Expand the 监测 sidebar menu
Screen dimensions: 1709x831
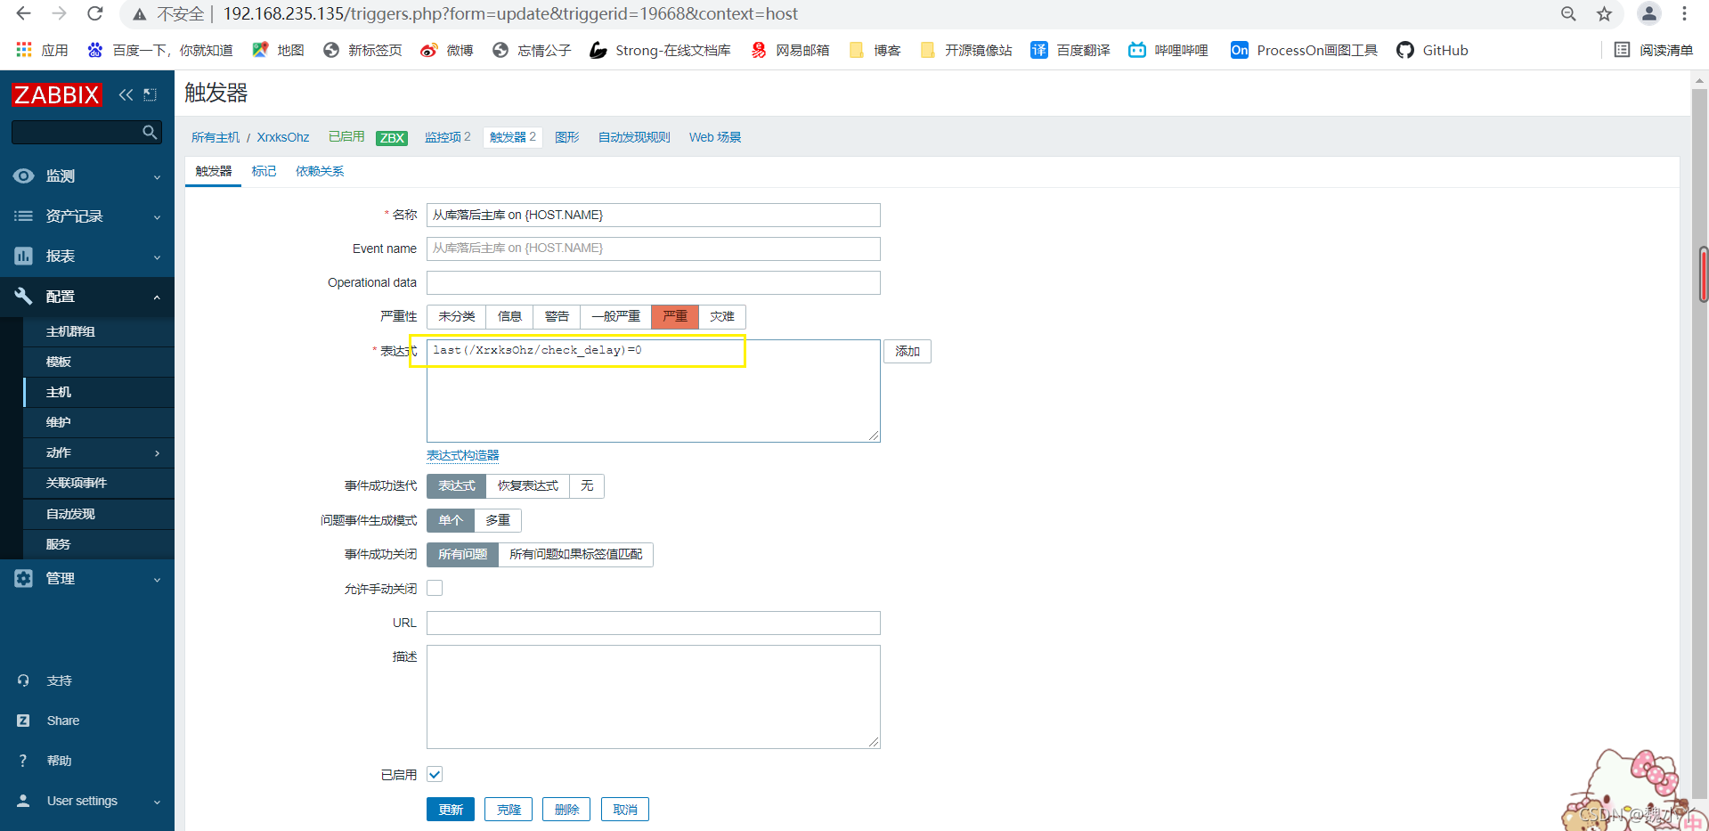[x=87, y=176]
